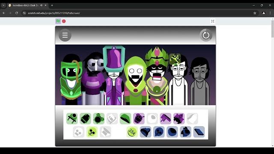Close the Incredibox browser tab
Image resolution: width=274 pixels, height=154 pixels.
[46, 6]
